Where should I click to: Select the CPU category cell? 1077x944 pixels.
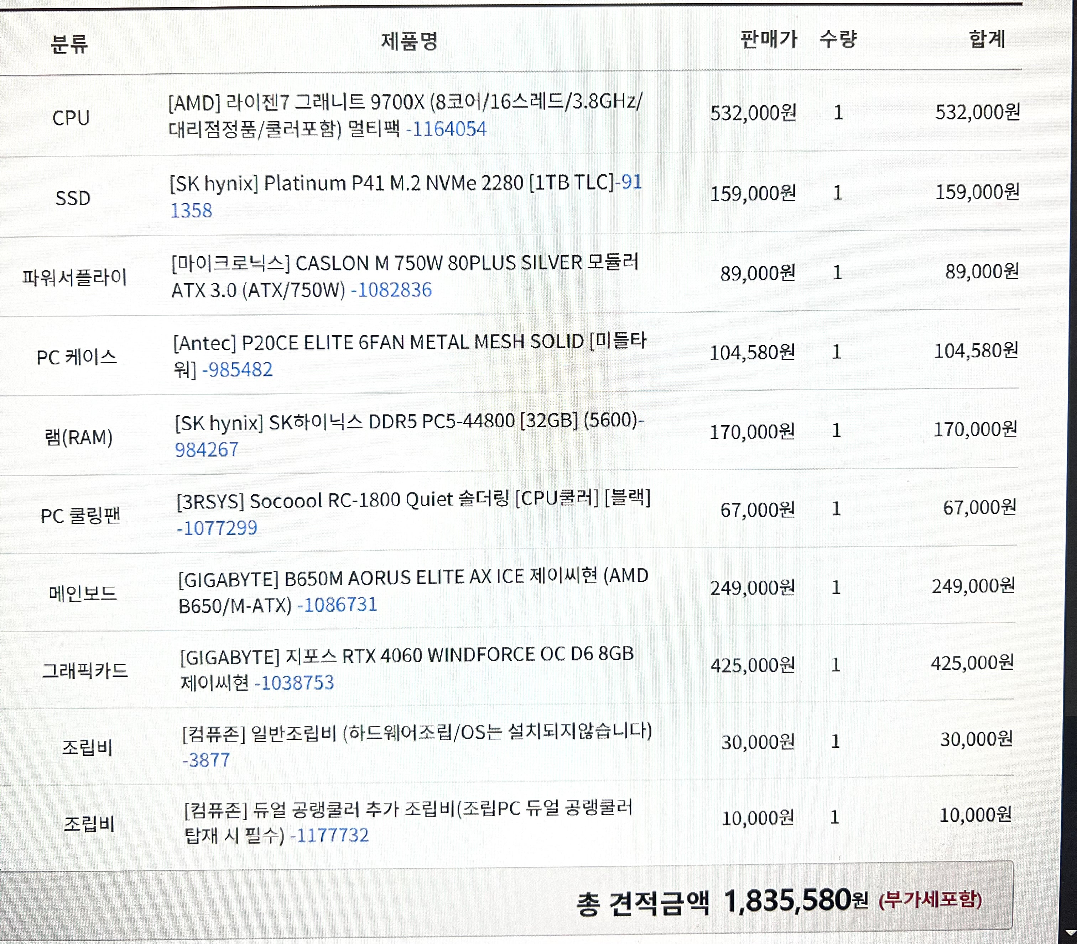coord(71,117)
